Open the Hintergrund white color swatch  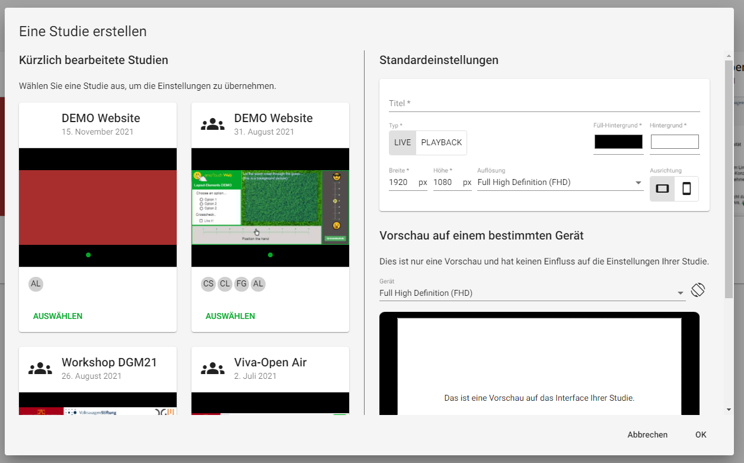675,142
